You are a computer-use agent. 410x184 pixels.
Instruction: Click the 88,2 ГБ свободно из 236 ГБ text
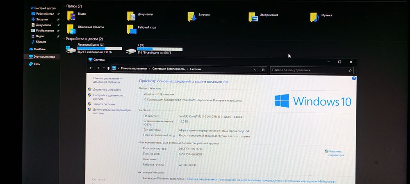(x=95, y=52)
